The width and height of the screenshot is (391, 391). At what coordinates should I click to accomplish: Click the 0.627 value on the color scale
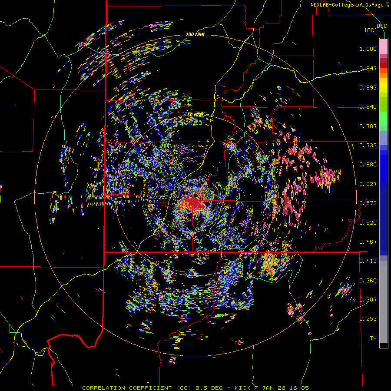click(368, 184)
